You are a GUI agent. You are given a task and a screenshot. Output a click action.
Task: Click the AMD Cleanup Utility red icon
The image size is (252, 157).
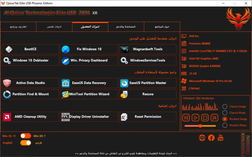[7, 117]
